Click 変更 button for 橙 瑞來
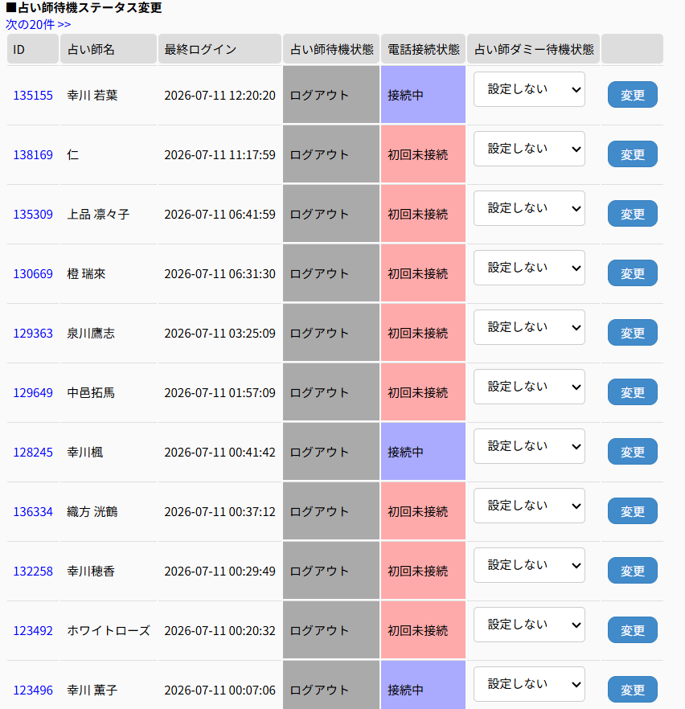Image resolution: width=685 pixels, height=709 pixels. (632, 273)
